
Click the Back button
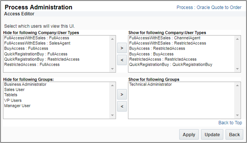pyautogui.click(x=235, y=134)
